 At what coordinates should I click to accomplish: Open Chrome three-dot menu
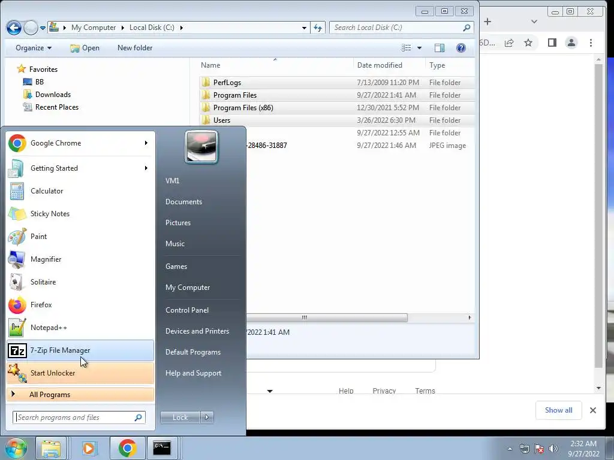[591, 43]
